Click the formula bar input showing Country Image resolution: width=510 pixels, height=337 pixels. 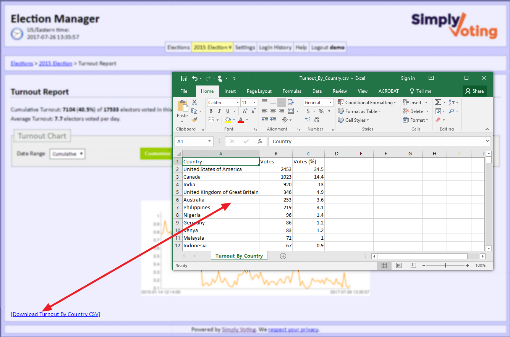point(379,141)
